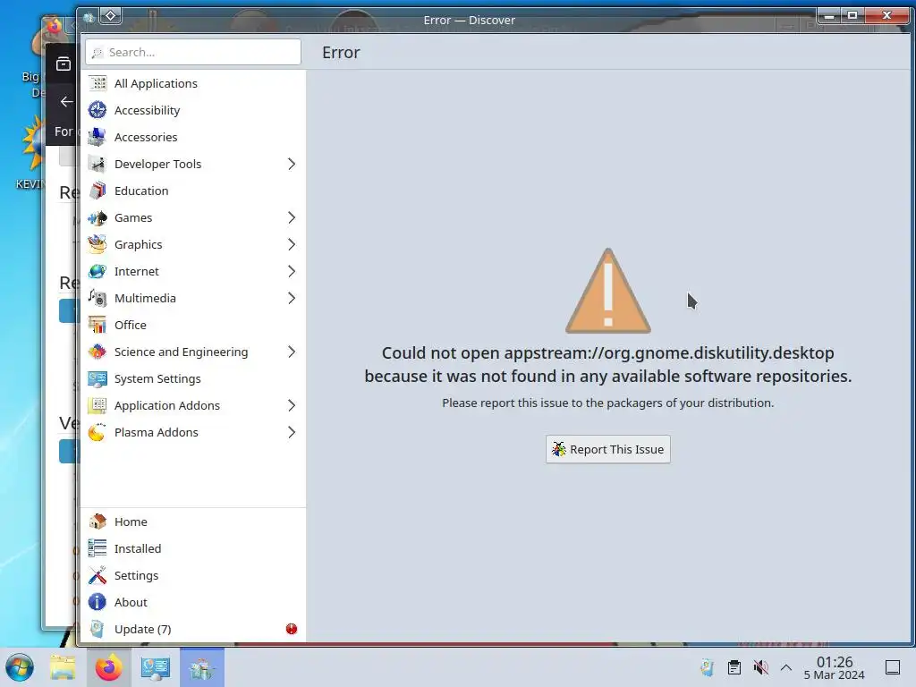This screenshot has width=916, height=687.
Task: Switch to Firefox in taskbar
Action: pos(108,667)
